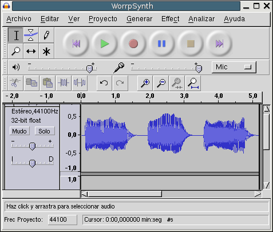Toggle the Mudo mute button
This screenshot has width=273, height=232.
coord(19,131)
